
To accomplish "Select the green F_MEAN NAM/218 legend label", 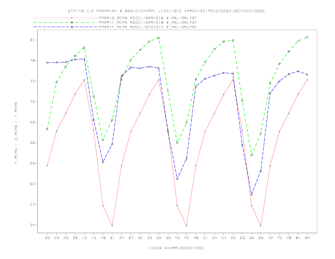I will click(x=148, y=22).
